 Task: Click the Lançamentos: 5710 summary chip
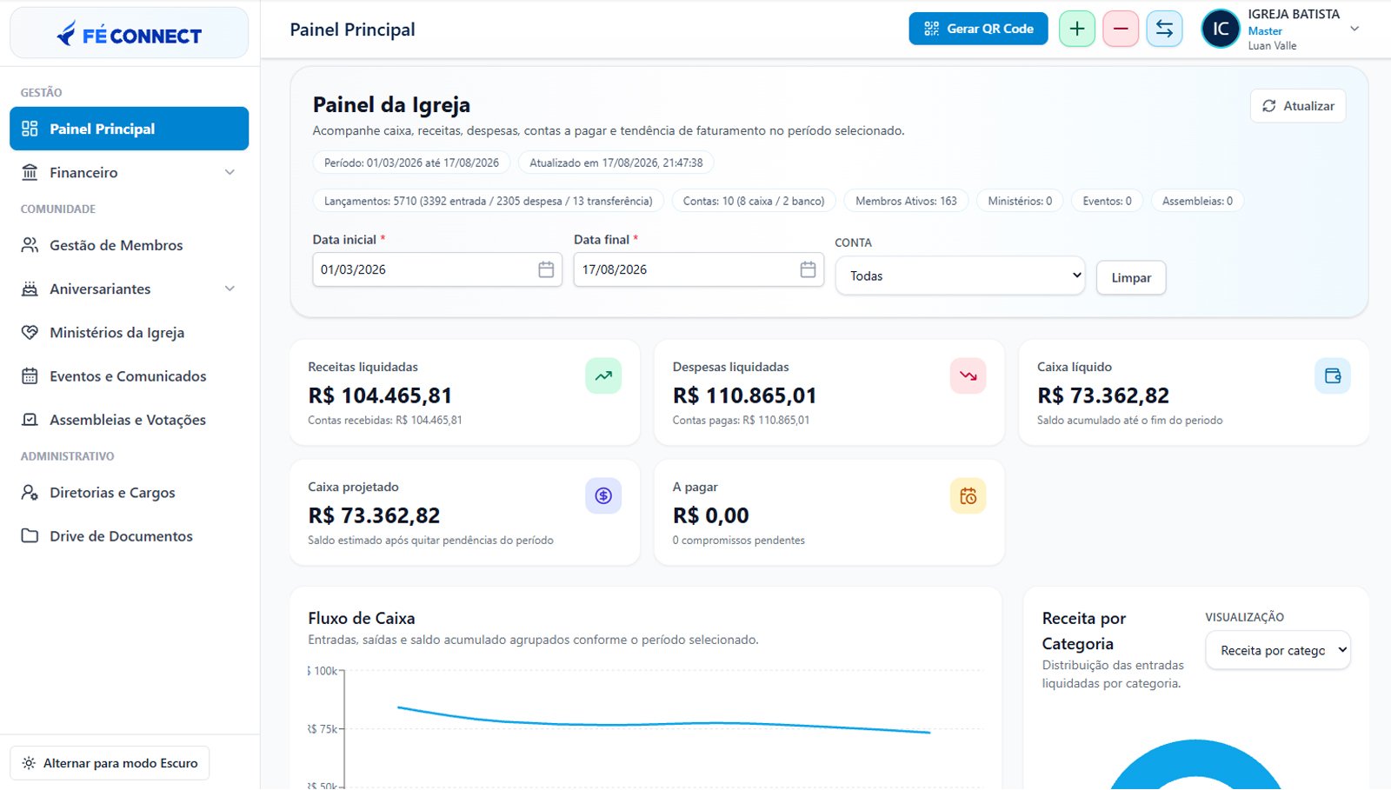488,201
